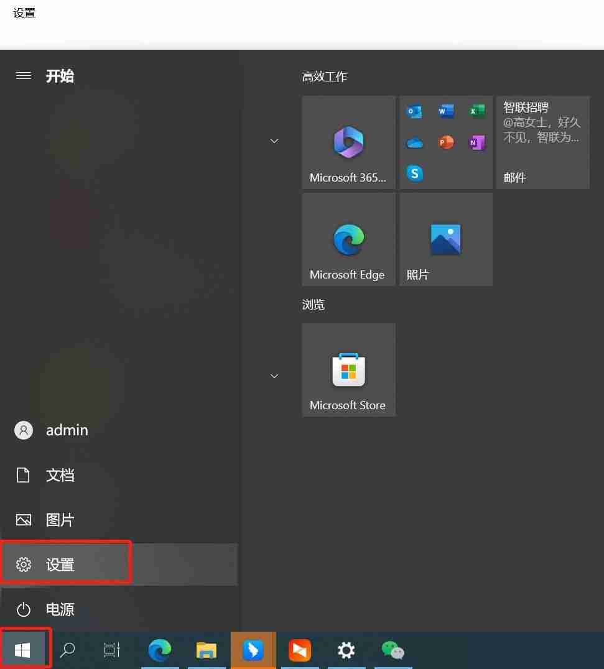604x669 pixels.
Task: Open the Microsoft Store tile
Action: (348, 370)
